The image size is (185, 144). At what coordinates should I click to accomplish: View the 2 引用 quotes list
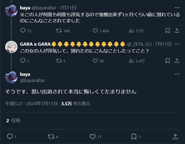coord(13,121)
